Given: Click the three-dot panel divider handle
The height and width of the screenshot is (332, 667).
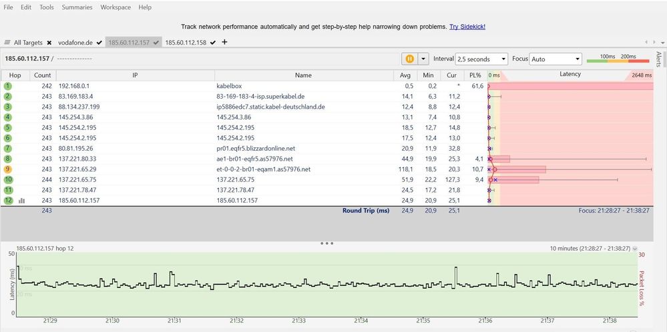Looking at the screenshot, I should point(326,243).
